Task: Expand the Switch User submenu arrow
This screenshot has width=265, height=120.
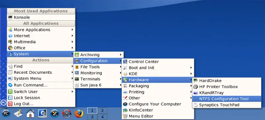Action: pos(72,92)
